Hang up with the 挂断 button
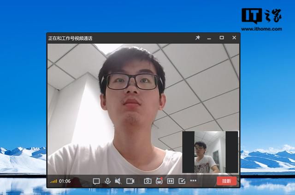Image resolution: width=295 pixels, height=195 pixels. 226,181
